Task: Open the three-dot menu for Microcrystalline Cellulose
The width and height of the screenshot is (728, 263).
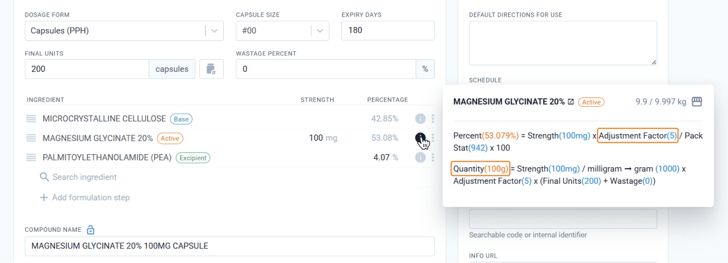Action: [x=433, y=119]
